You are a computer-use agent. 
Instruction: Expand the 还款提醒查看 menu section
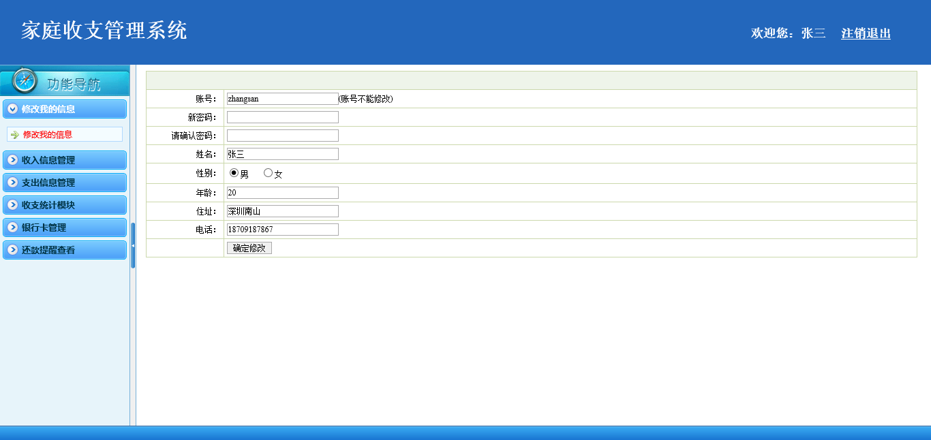pos(65,250)
